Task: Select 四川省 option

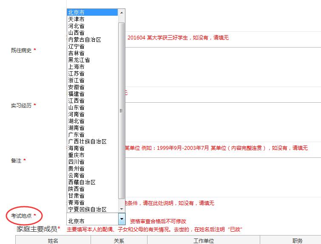Action: coord(77,162)
